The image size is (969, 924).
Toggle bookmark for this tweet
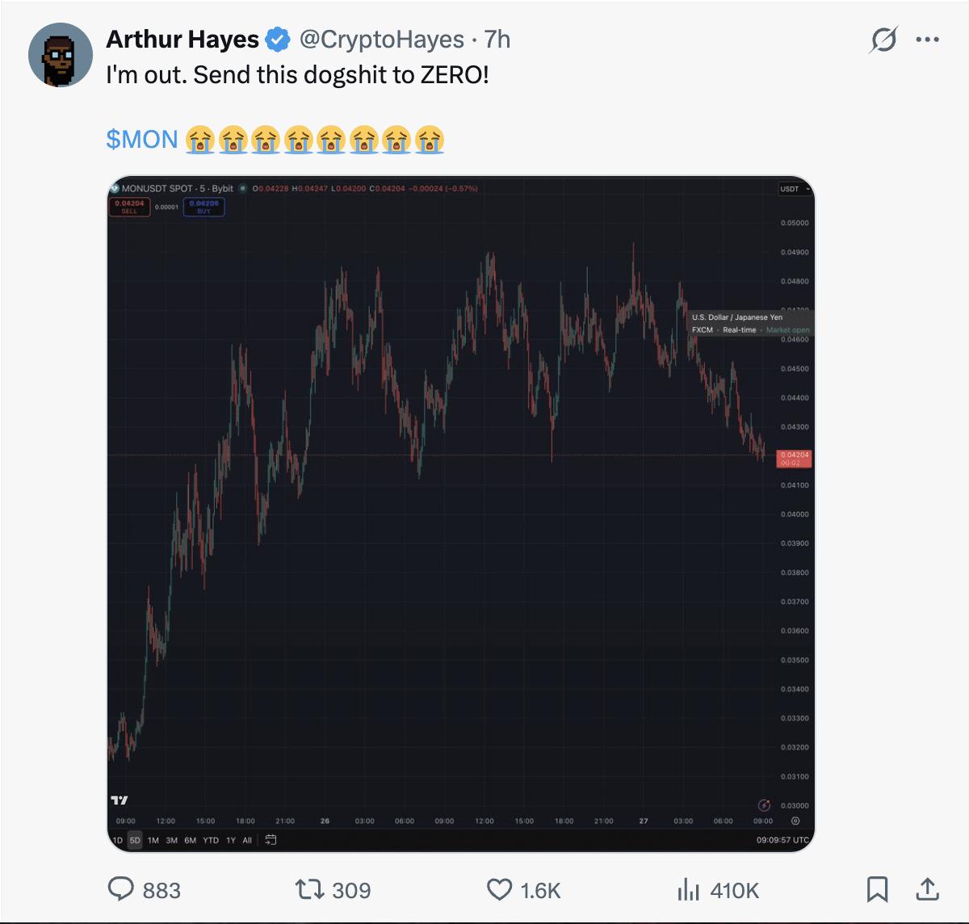tap(877, 889)
